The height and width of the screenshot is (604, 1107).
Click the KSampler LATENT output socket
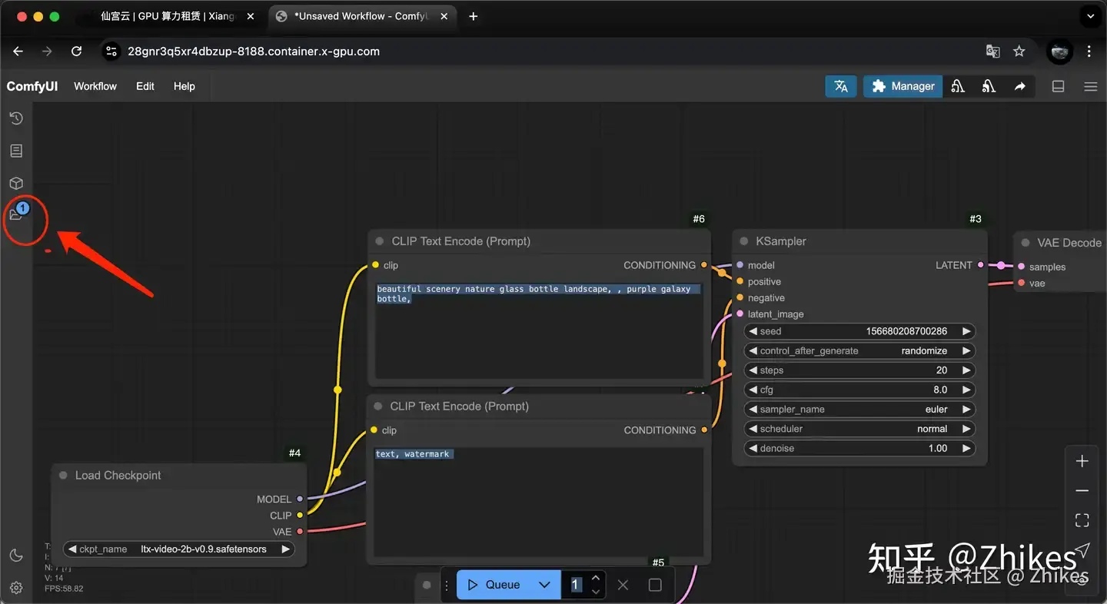(x=980, y=265)
